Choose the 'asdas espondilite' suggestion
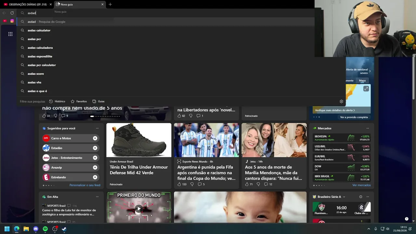The width and height of the screenshot is (416, 234). (x=181, y=56)
